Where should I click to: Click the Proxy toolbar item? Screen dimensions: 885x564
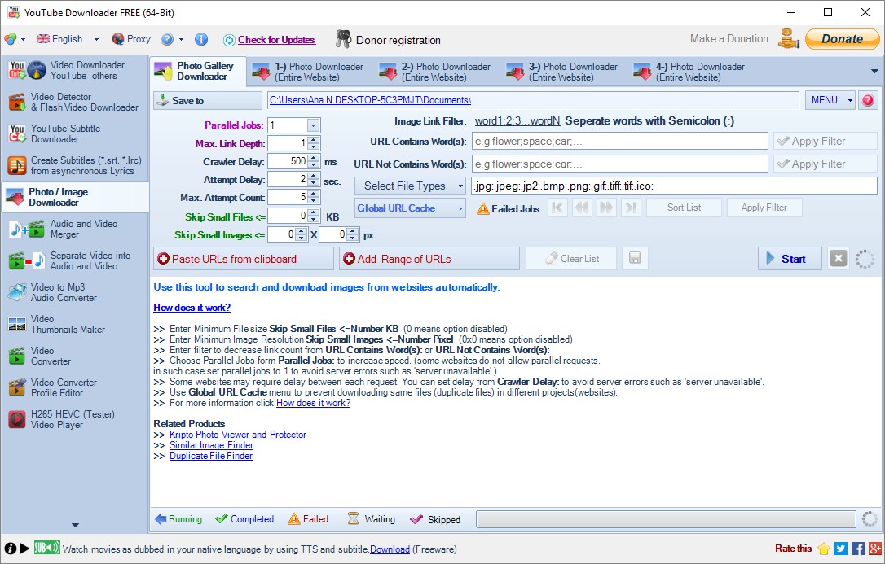131,39
